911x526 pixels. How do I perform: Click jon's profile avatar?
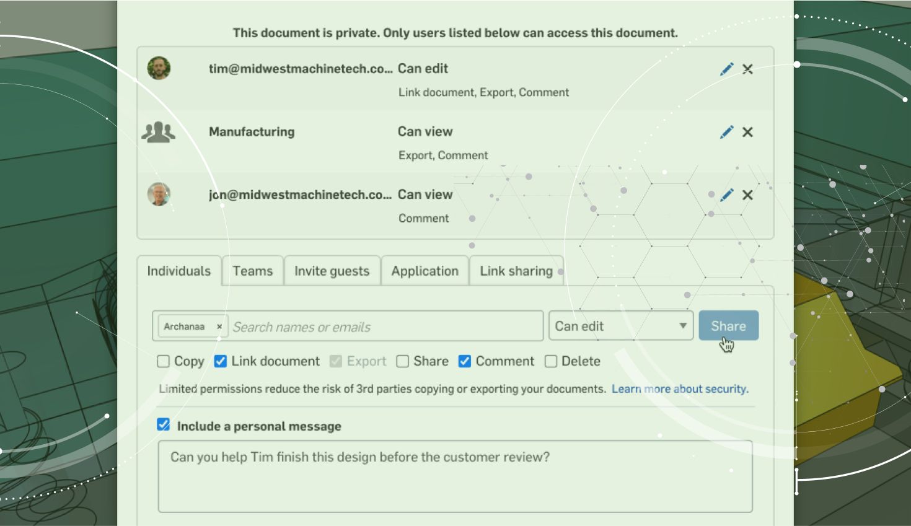coord(159,195)
